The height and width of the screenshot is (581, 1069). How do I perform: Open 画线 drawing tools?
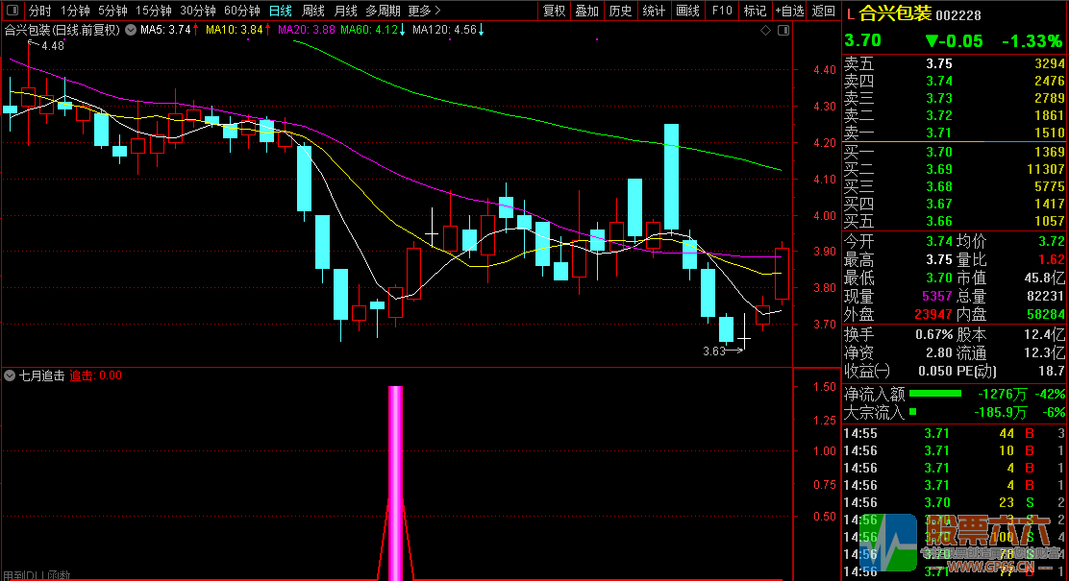click(687, 12)
